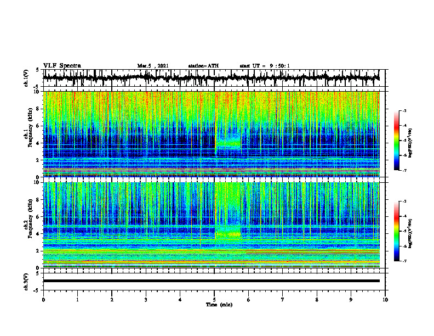Click ch.1(V) top tick label "5"
434x336 pixels.
click(38, 70)
